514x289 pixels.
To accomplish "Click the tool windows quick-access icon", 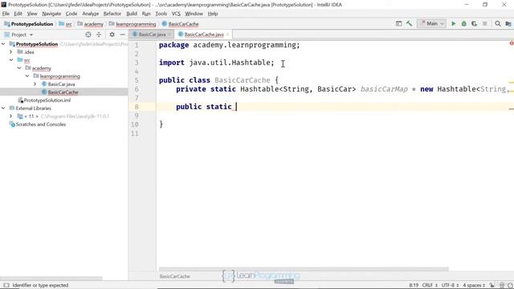I will tap(6, 285).
